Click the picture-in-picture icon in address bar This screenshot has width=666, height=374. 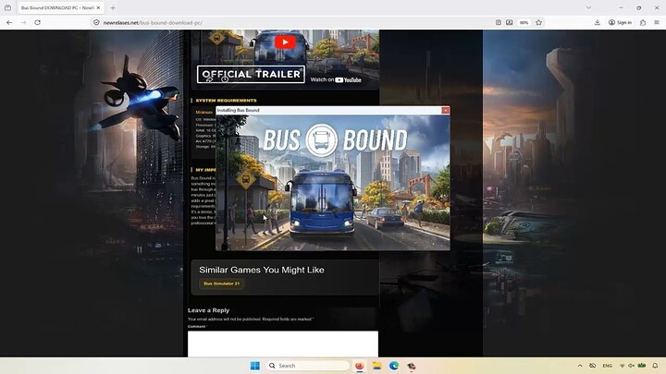(x=510, y=22)
